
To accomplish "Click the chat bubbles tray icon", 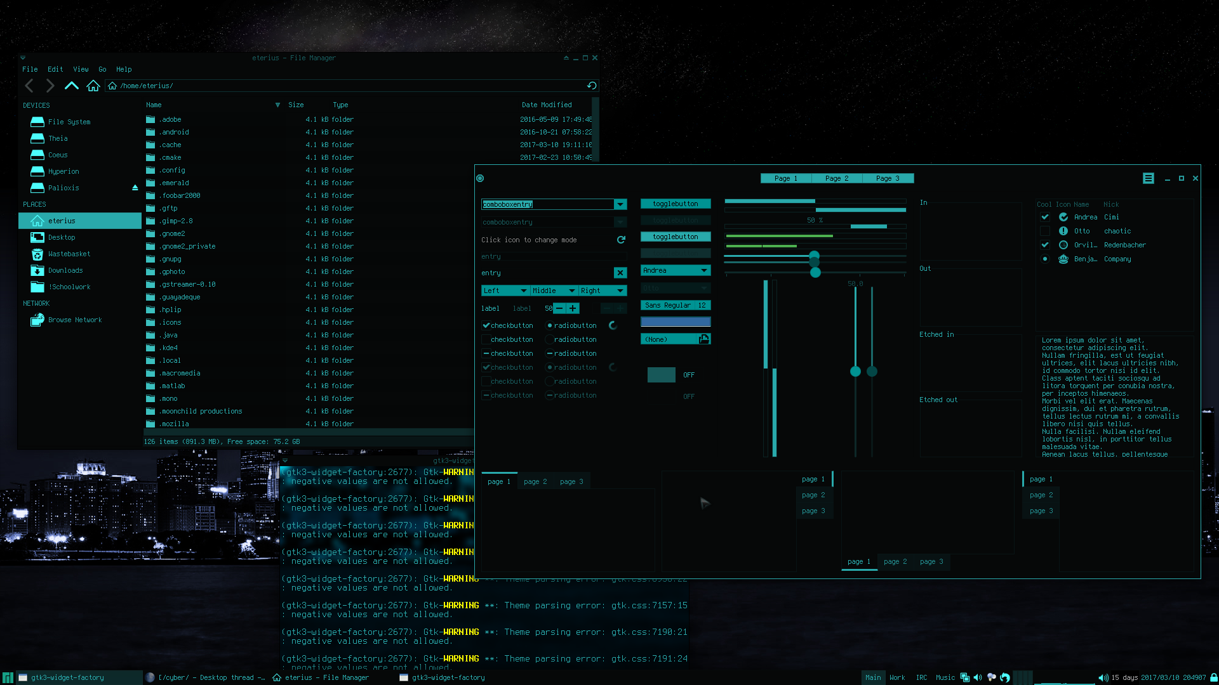I will click(991, 677).
